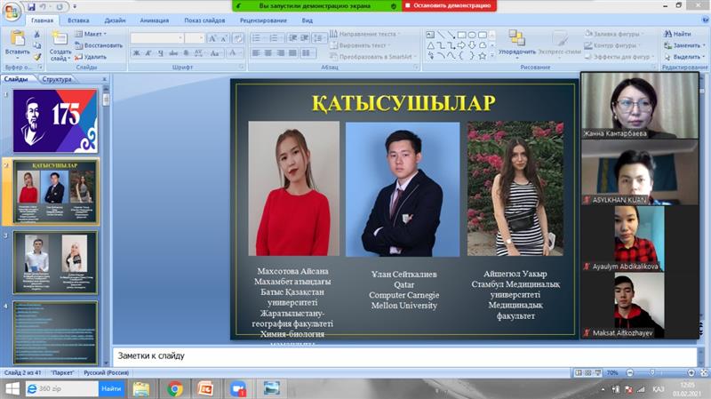Switch to the Вставка ribbon tab
The image size is (711, 399).
click(x=78, y=20)
